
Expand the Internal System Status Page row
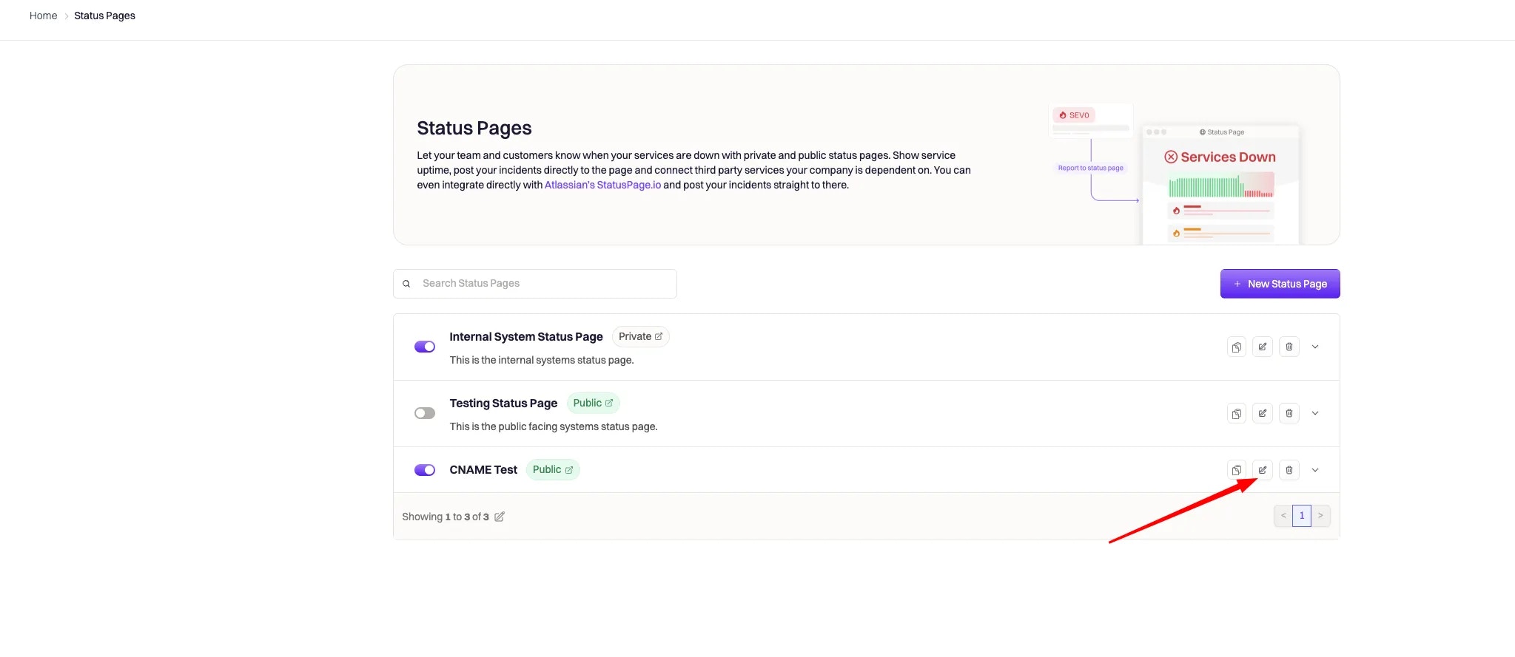(1315, 347)
